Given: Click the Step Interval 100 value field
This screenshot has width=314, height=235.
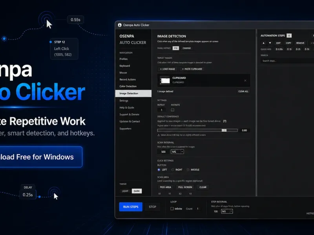Looking at the screenshot, I should coord(215,211).
